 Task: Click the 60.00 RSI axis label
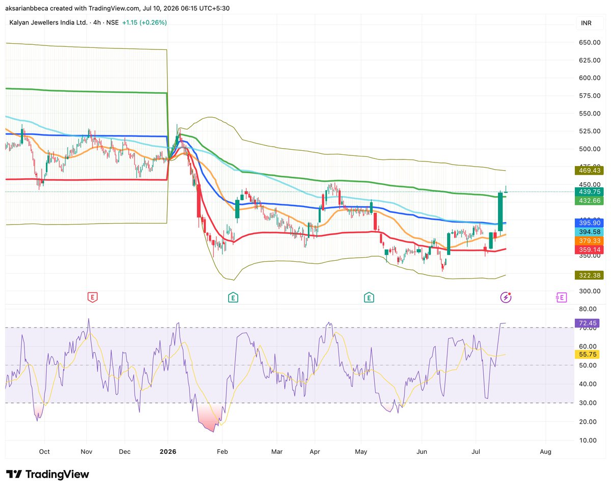pyautogui.click(x=587, y=347)
